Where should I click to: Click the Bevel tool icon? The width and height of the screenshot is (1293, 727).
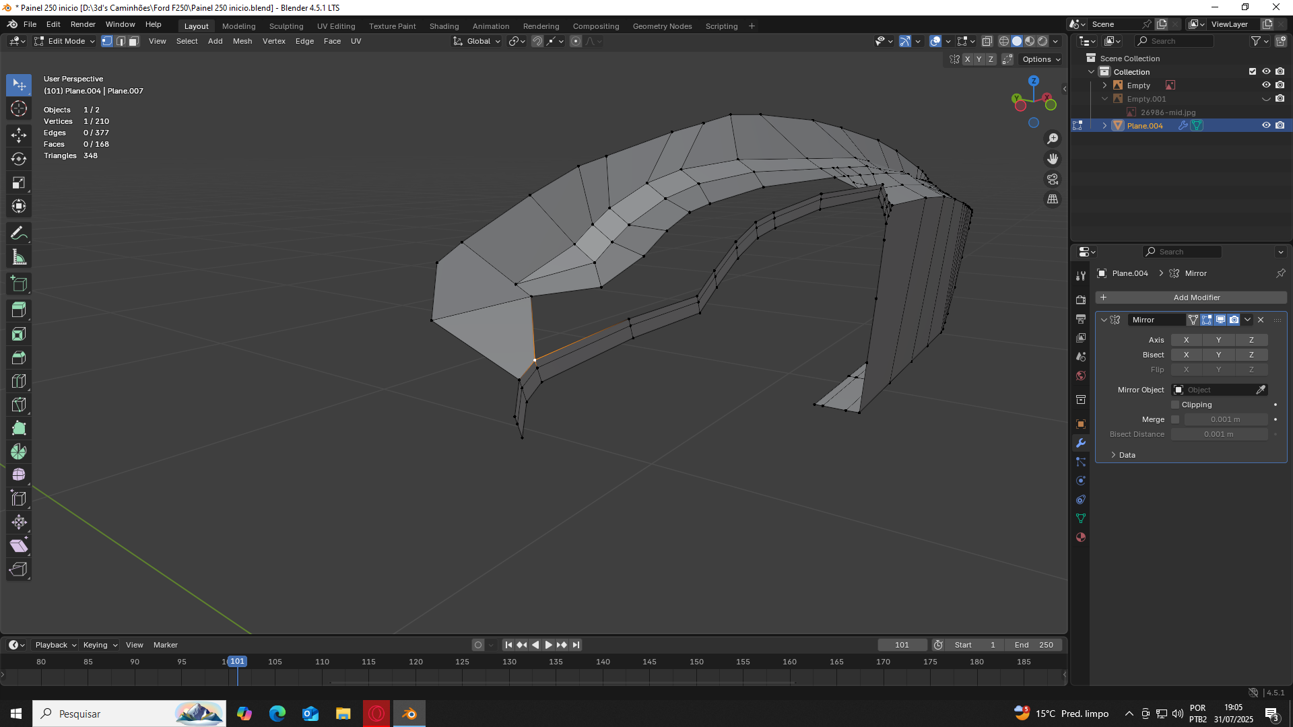[19, 357]
